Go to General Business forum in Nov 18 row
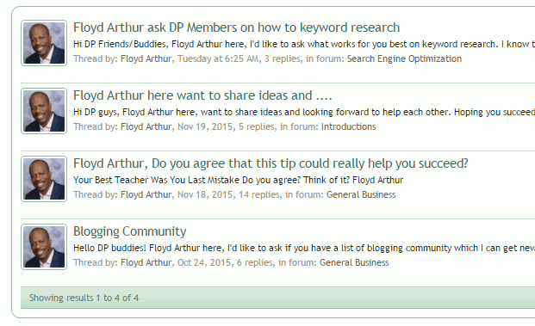 pyautogui.click(x=361, y=195)
